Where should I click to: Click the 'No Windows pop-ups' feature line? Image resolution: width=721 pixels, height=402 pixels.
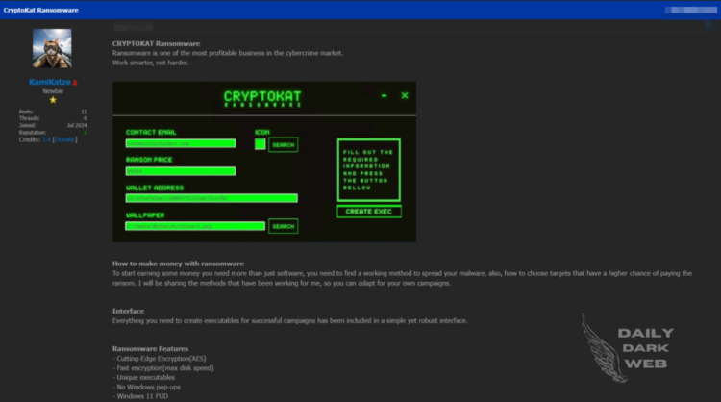[x=146, y=387]
